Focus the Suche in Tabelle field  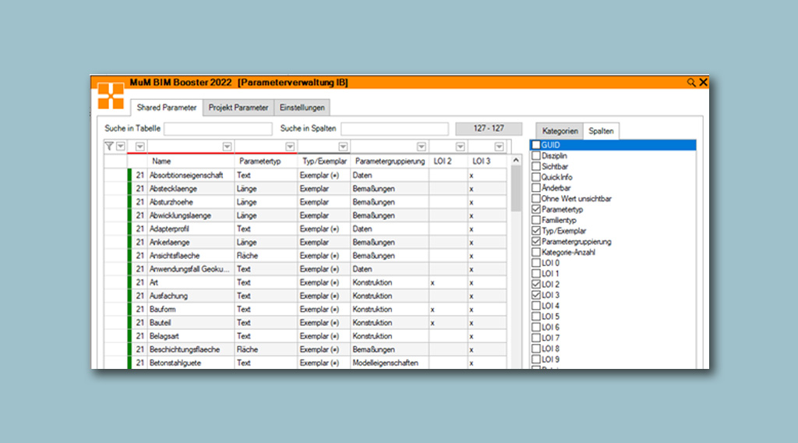coord(218,129)
